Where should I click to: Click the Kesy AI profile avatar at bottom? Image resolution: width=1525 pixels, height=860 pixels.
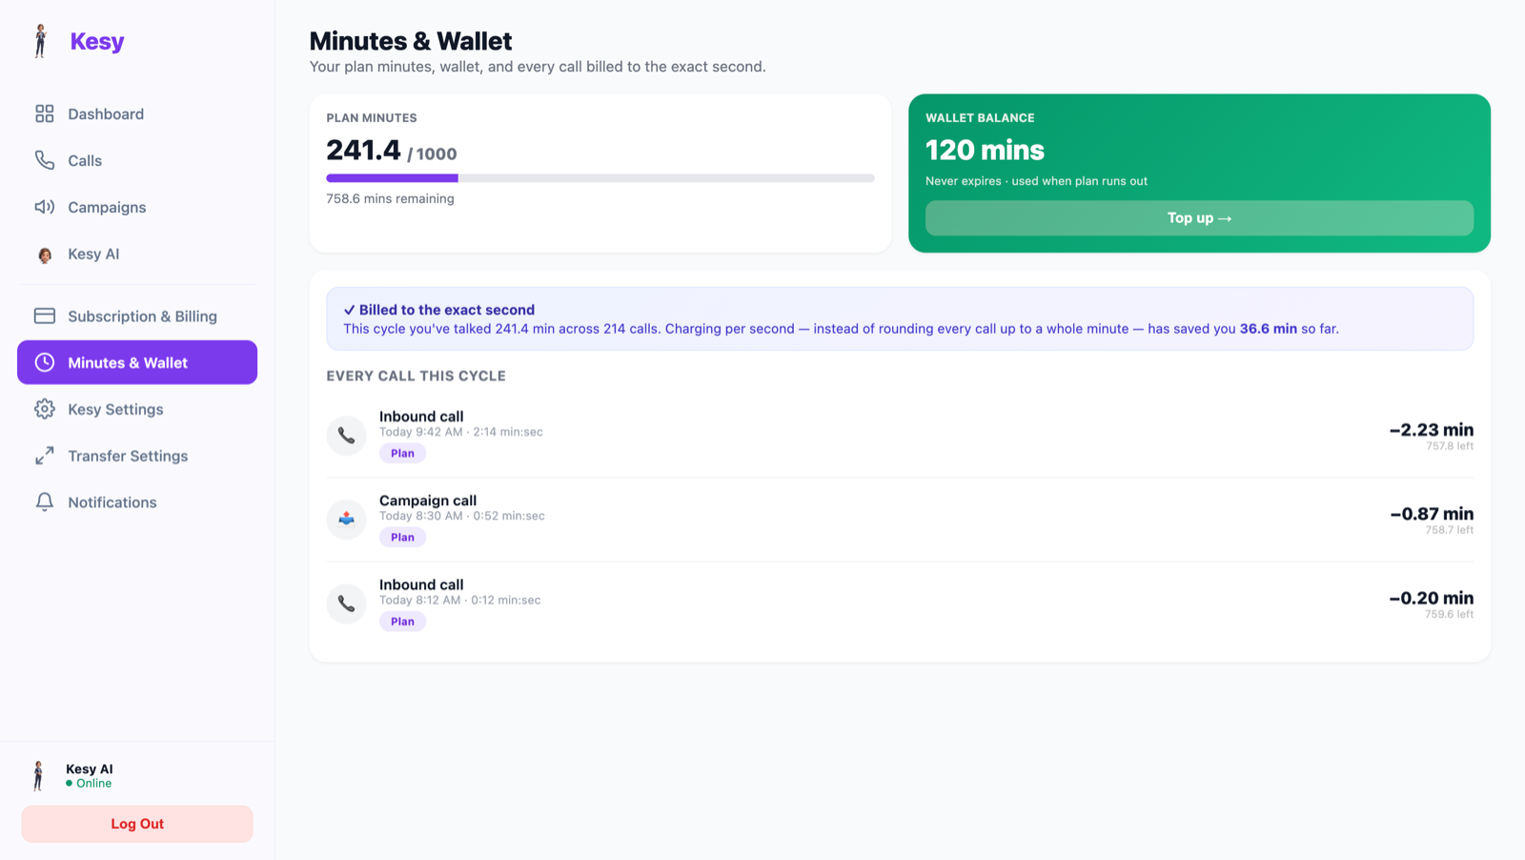(38, 776)
